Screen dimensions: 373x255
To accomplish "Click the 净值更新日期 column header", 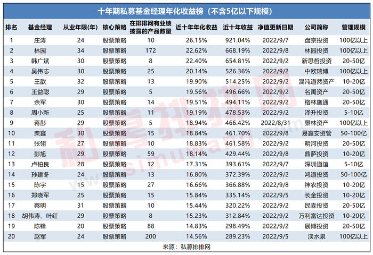I will coord(275,27).
